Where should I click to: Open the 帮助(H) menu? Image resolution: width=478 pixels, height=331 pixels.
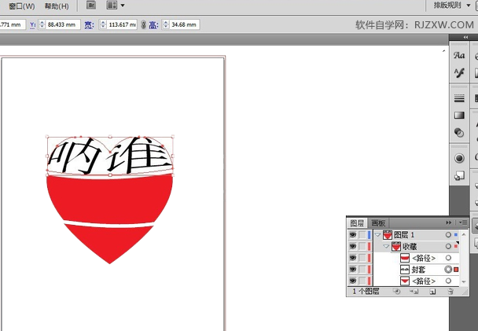pos(57,6)
